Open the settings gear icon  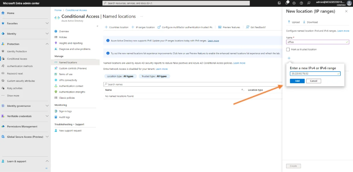[294, 3]
